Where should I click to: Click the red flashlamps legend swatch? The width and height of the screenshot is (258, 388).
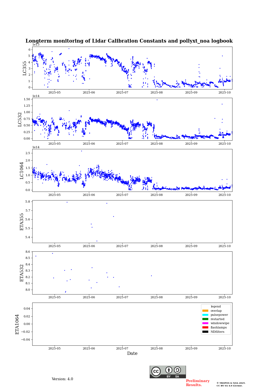coord(205,327)
